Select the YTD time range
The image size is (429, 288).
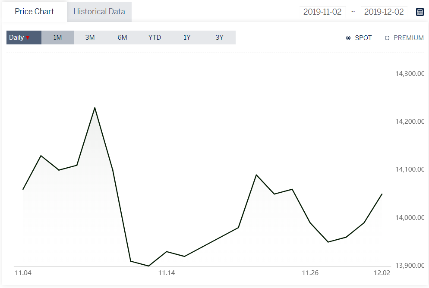[x=155, y=38]
